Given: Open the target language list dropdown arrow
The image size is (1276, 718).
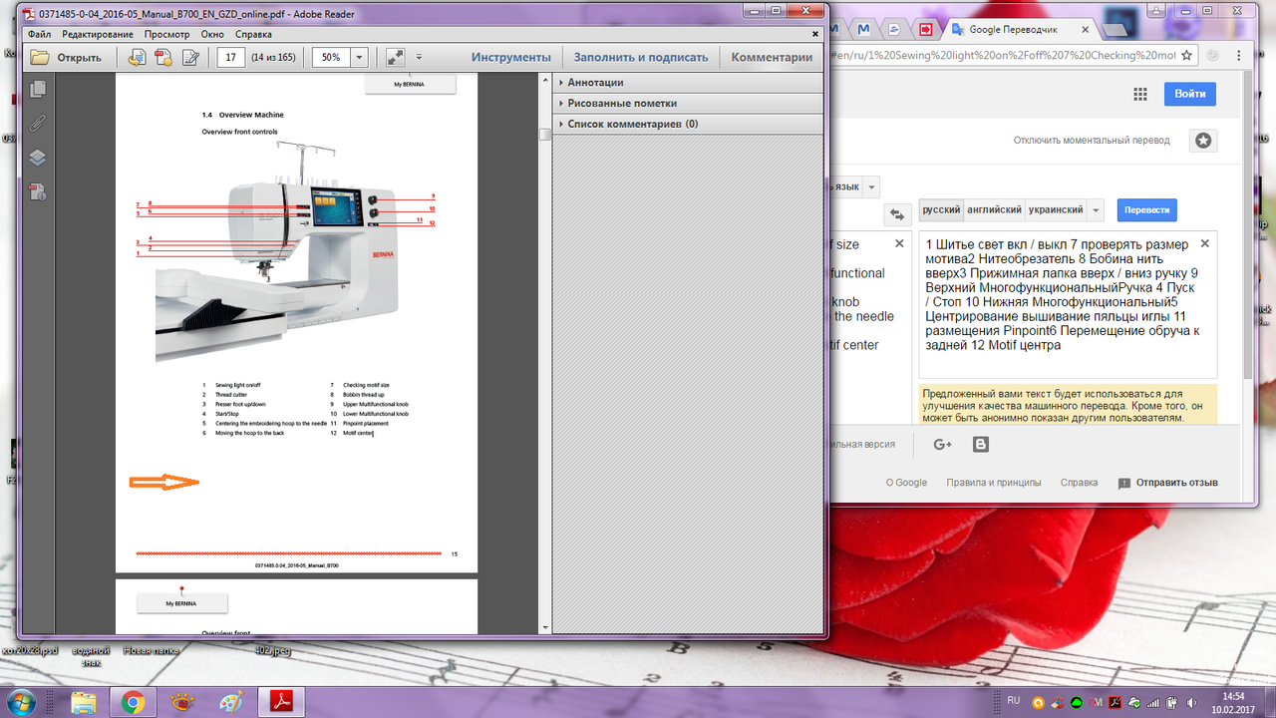Looking at the screenshot, I should 1096,210.
